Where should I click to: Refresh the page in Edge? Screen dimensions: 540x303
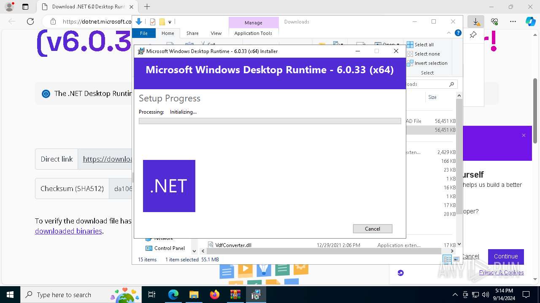click(30, 21)
